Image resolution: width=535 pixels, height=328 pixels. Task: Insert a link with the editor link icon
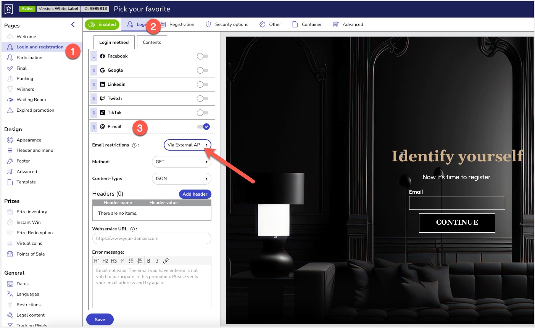point(166,261)
